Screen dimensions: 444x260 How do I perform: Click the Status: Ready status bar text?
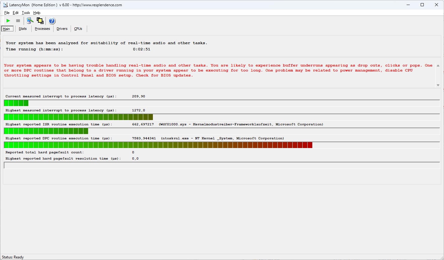[13, 257]
